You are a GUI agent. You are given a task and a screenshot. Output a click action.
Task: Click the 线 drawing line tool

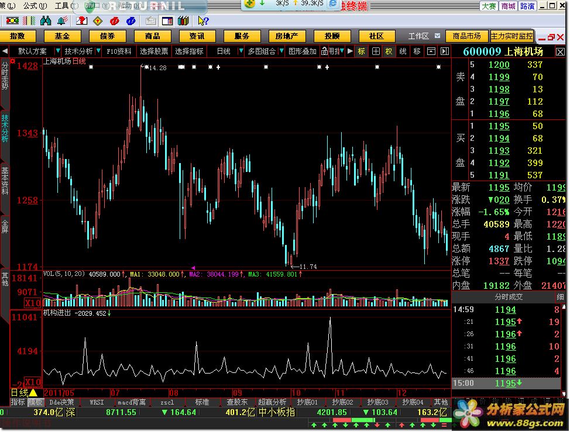click(403, 51)
